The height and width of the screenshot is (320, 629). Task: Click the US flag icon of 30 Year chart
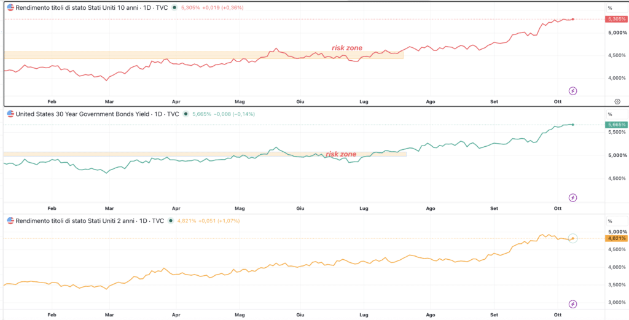tap(10, 114)
